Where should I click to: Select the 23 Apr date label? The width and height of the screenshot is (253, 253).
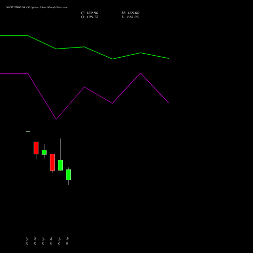pos(27,241)
